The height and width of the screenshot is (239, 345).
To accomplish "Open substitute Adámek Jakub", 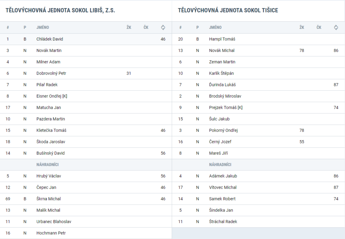I will pyautogui.click(x=223, y=176).
